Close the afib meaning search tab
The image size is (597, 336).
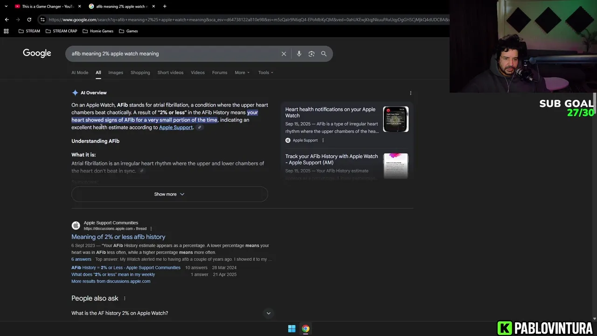153,7
